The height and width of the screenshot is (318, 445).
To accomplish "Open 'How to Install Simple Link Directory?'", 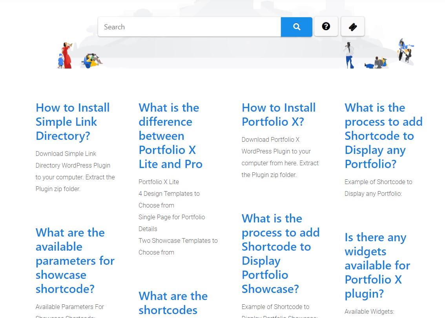I will coord(73,121).
